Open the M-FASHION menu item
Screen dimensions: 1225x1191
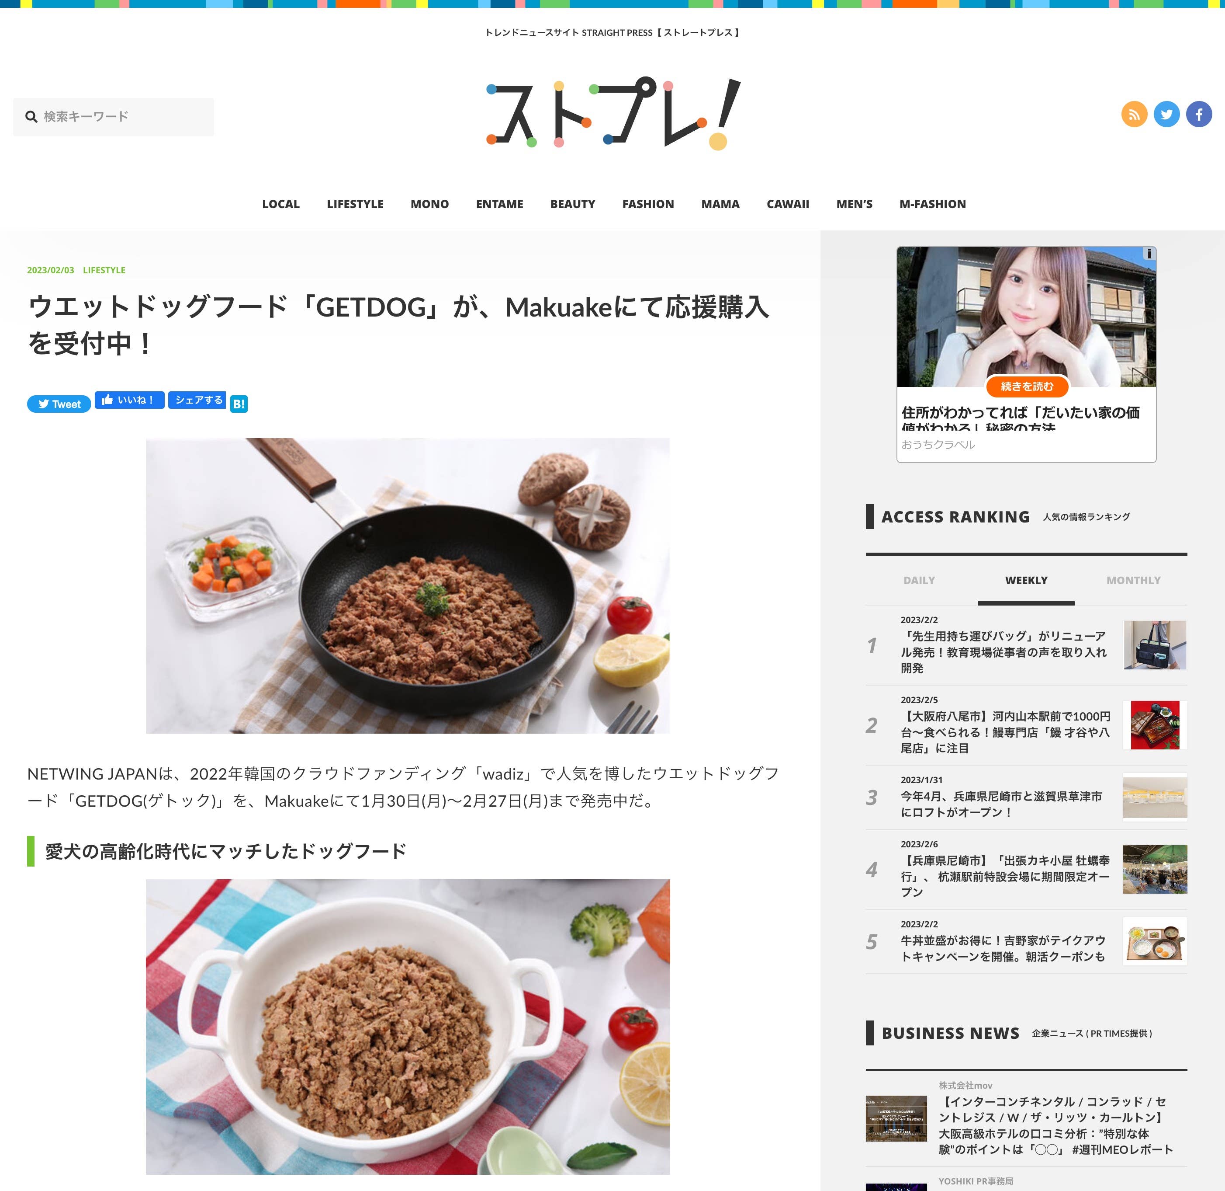pos(932,205)
